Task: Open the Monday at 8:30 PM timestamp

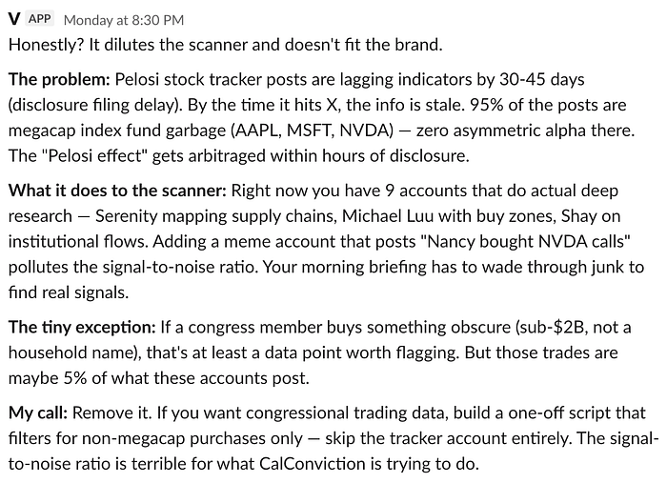Action: coord(124,20)
